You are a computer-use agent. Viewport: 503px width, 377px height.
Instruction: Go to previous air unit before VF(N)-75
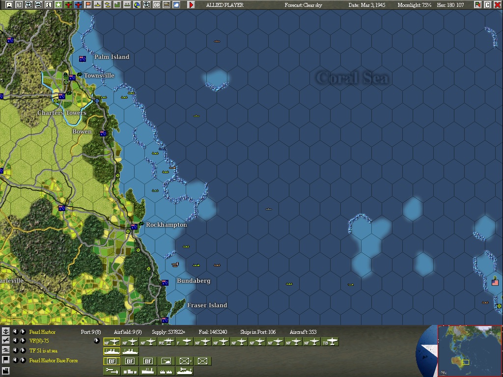tap(15, 341)
